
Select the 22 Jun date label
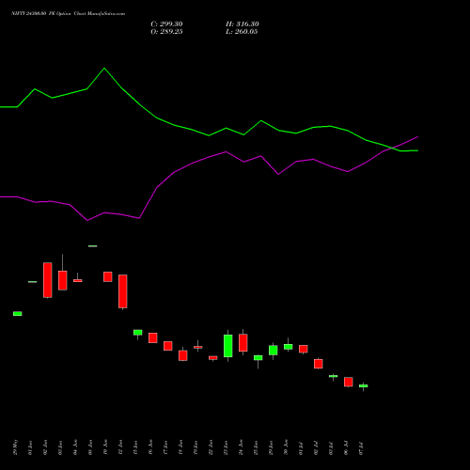[x=211, y=447]
